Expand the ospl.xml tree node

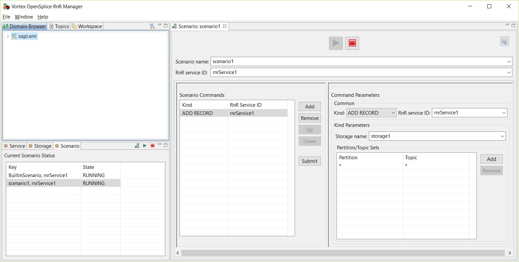tap(8, 36)
